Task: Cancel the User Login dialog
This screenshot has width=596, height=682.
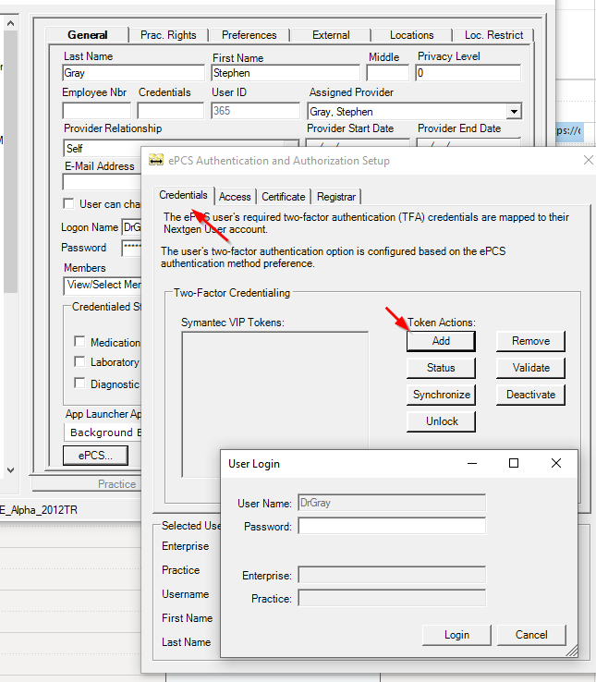Action: (x=531, y=635)
